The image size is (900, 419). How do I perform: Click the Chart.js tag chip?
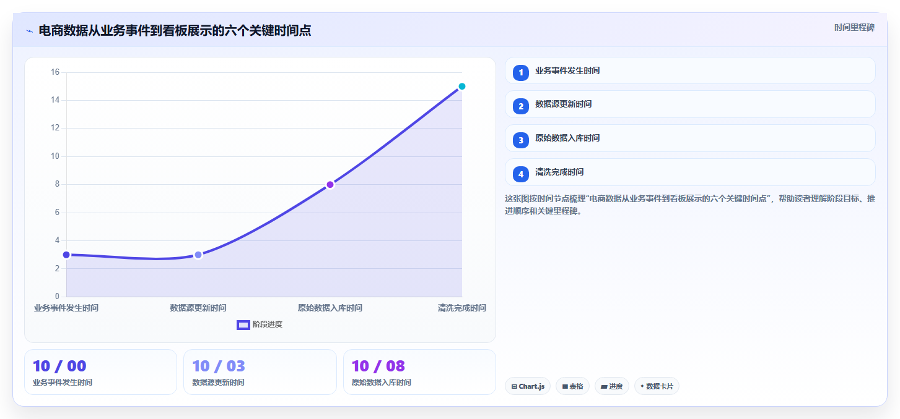(528, 386)
